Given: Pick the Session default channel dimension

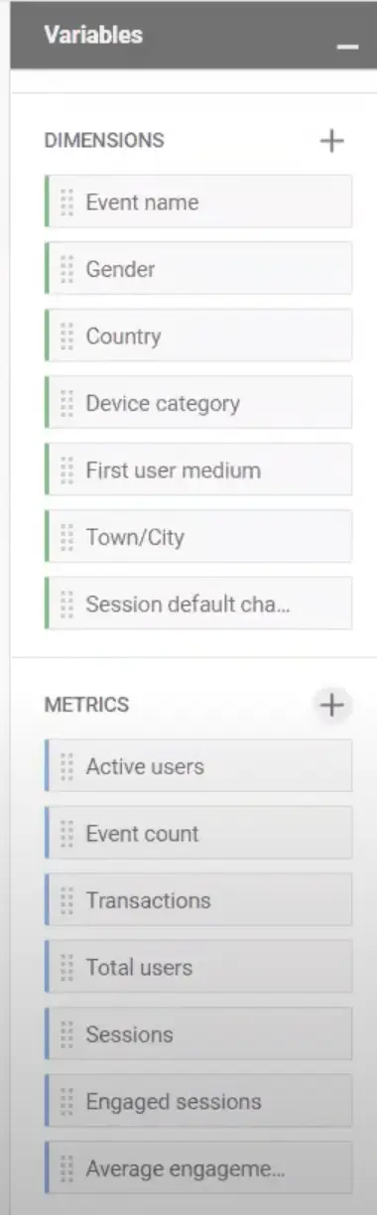Looking at the screenshot, I should coord(198,604).
